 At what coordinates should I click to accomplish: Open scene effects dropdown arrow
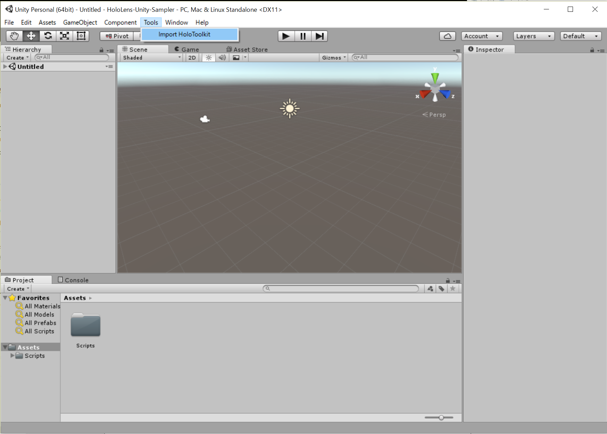(245, 58)
